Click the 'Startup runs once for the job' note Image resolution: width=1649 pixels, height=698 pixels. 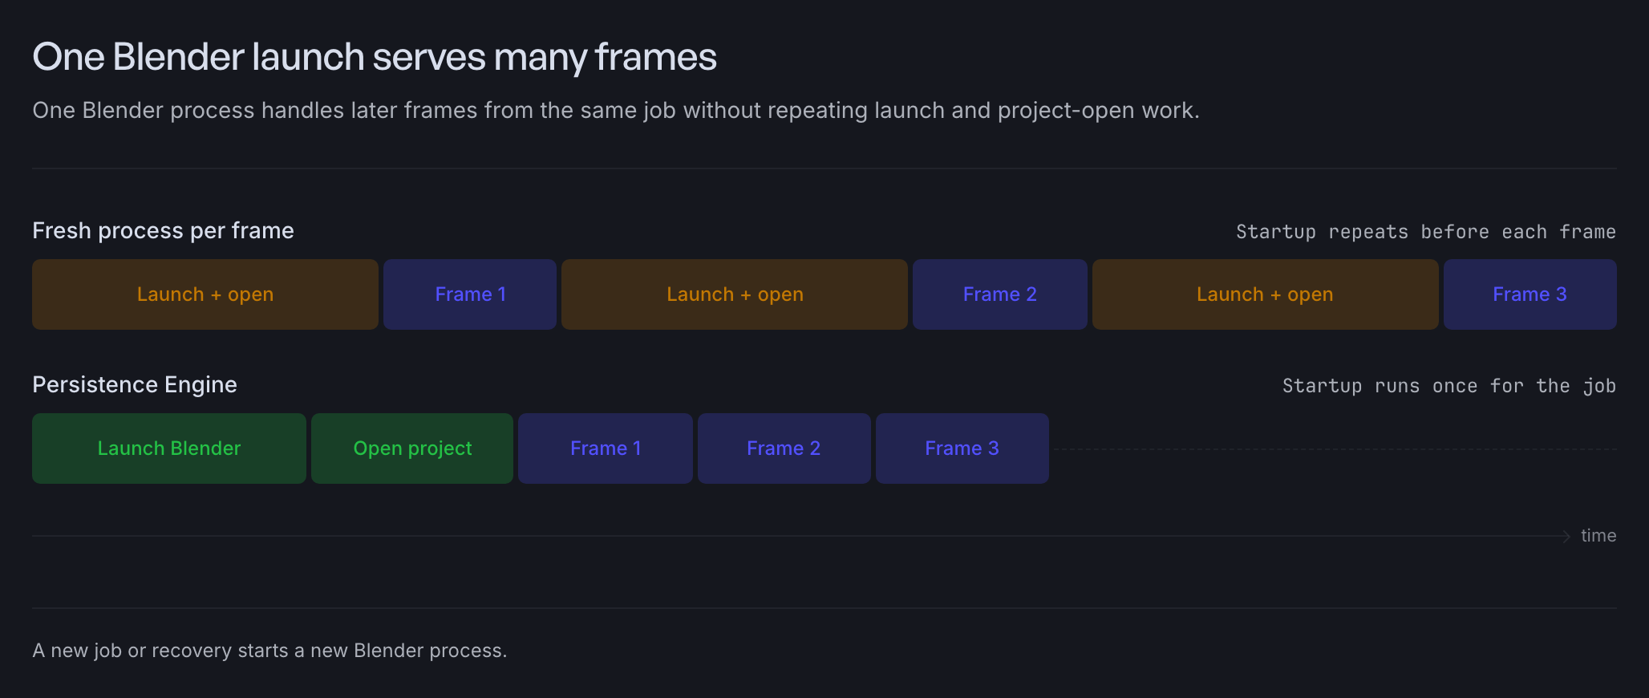(x=1449, y=386)
